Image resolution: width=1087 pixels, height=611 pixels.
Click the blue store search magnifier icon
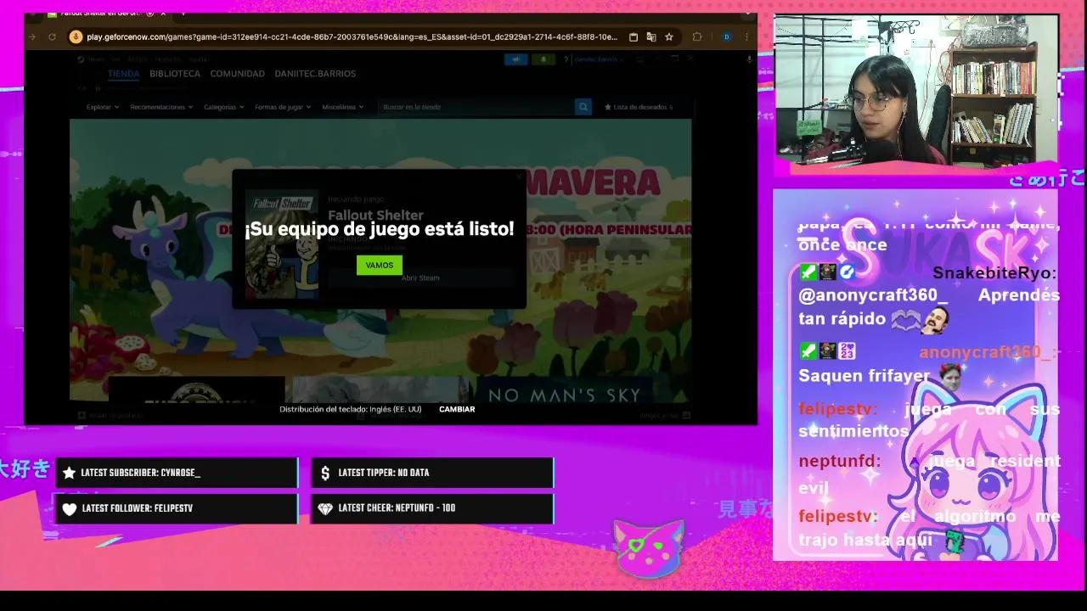click(583, 107)
